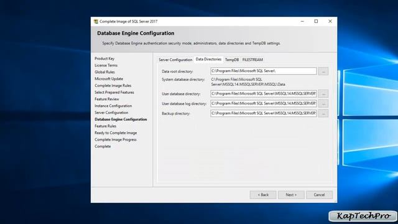Minimize the SQL Server setup window
This screenshot has height=224, width=398.
[x=302, y=21]
